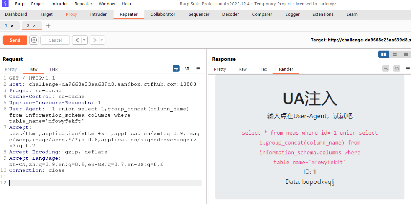Click 'Data: bupodkvqlj' in rendered response
411x204 pixels.
[310, 182]
